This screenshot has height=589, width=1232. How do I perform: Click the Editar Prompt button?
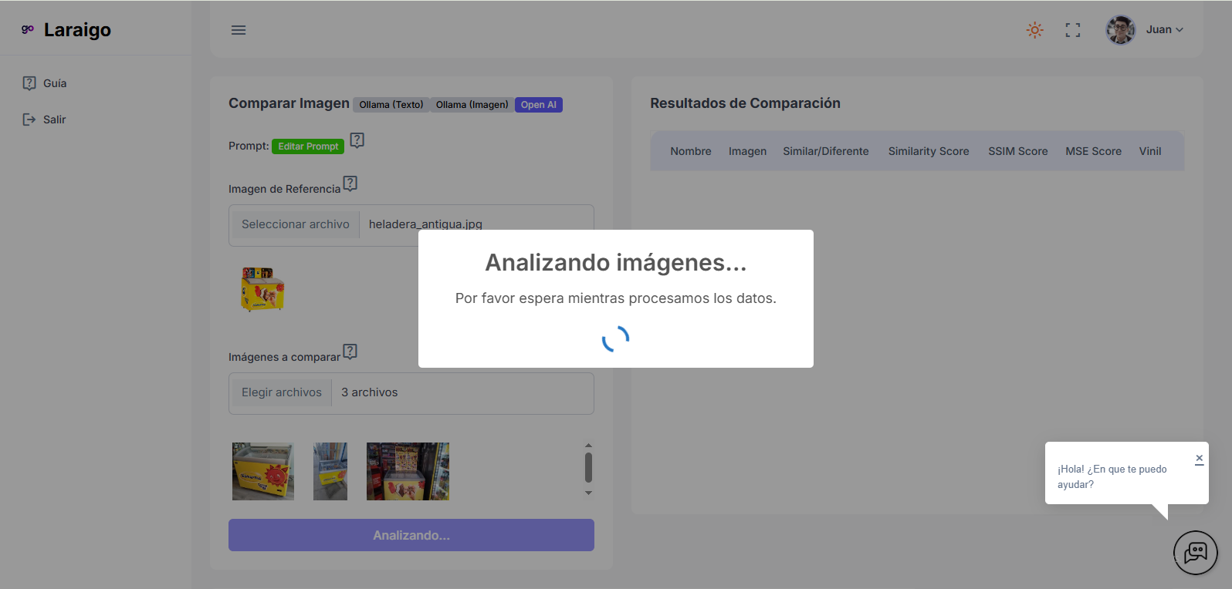[308, 146]
